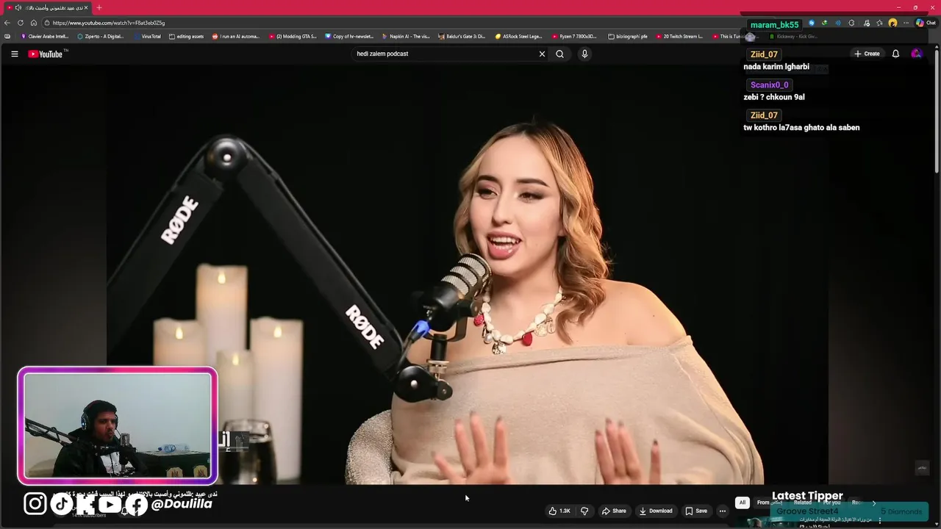Go back with the browser back arrow

(7, 23)
